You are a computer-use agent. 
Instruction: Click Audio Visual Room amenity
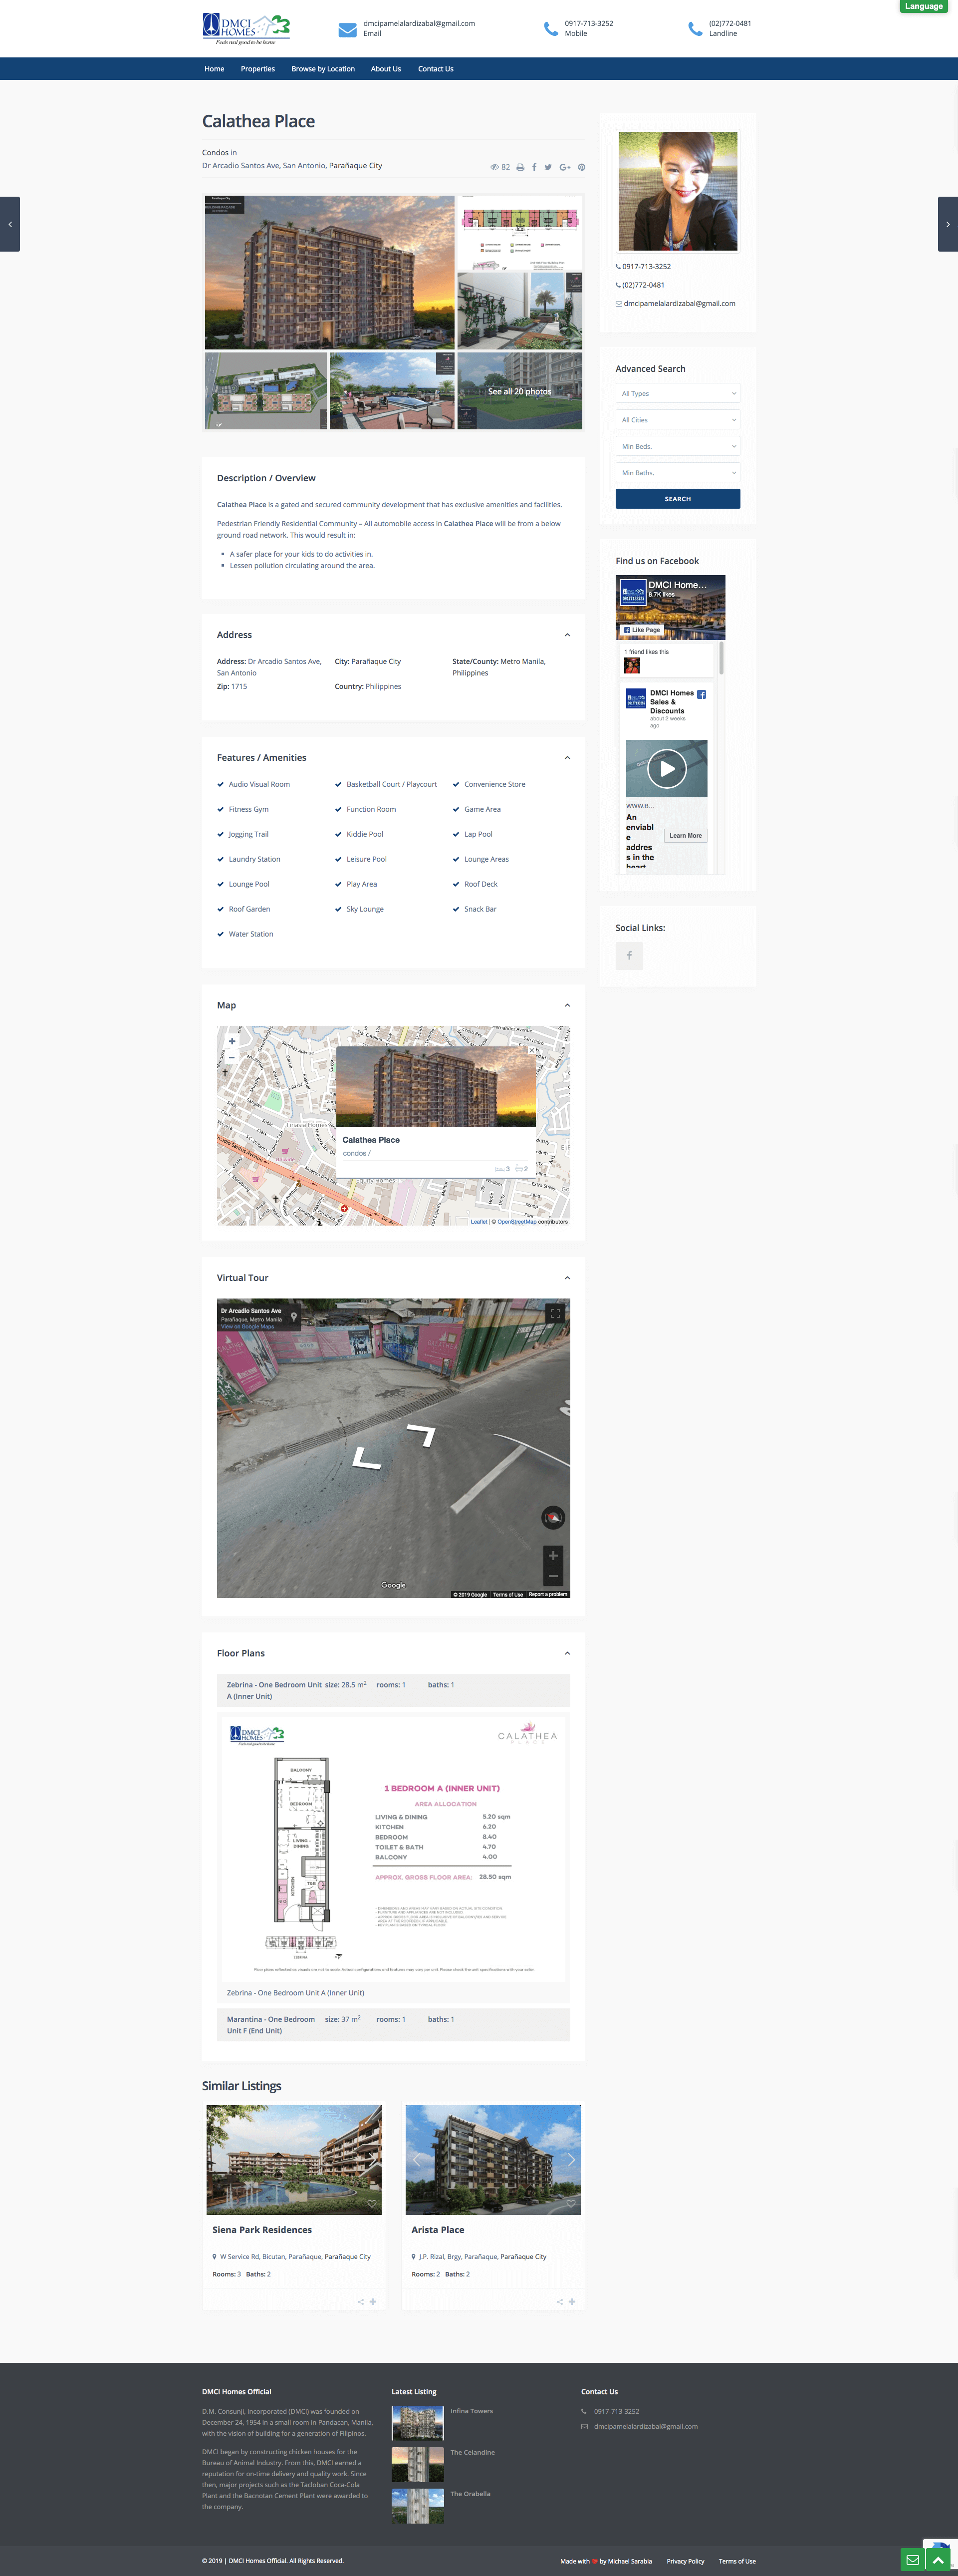[259, 784]
